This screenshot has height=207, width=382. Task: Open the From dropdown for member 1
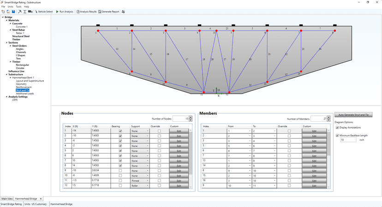point(239,131)
